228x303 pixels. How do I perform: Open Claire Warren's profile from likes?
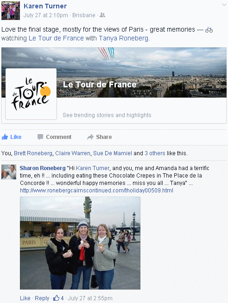73,153
